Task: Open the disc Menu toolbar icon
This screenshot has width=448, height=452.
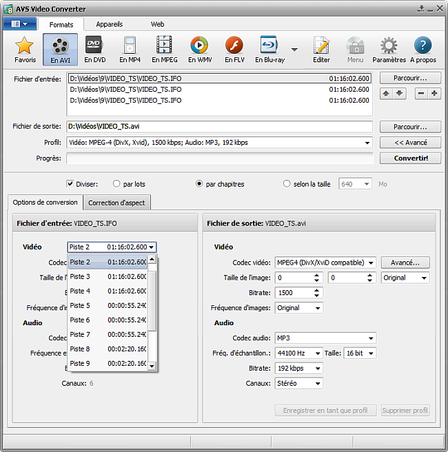Action: (355, 50)
